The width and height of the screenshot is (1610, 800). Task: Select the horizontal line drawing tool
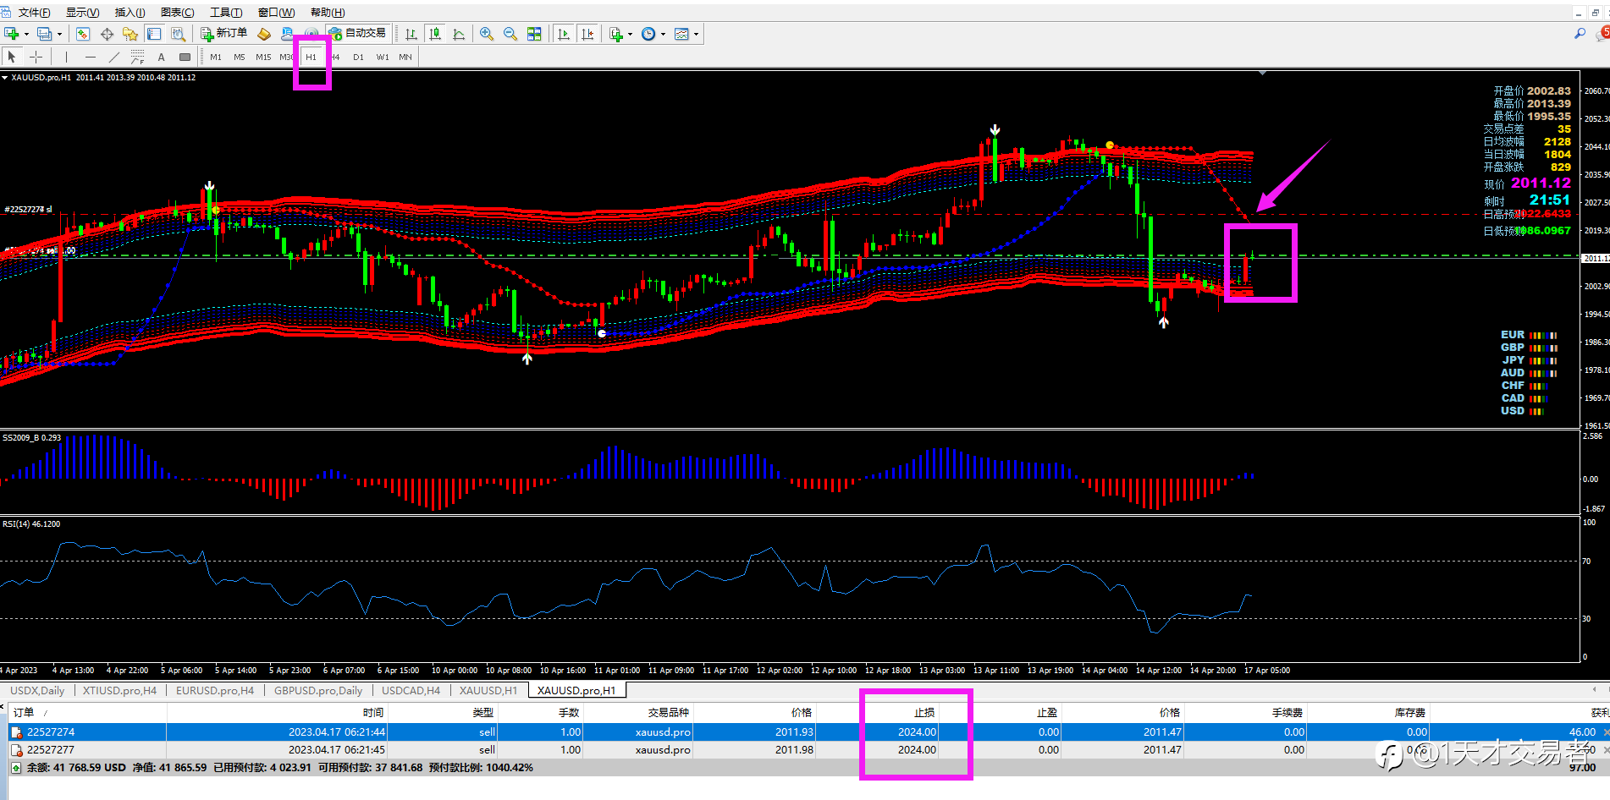tap(90, 57)
